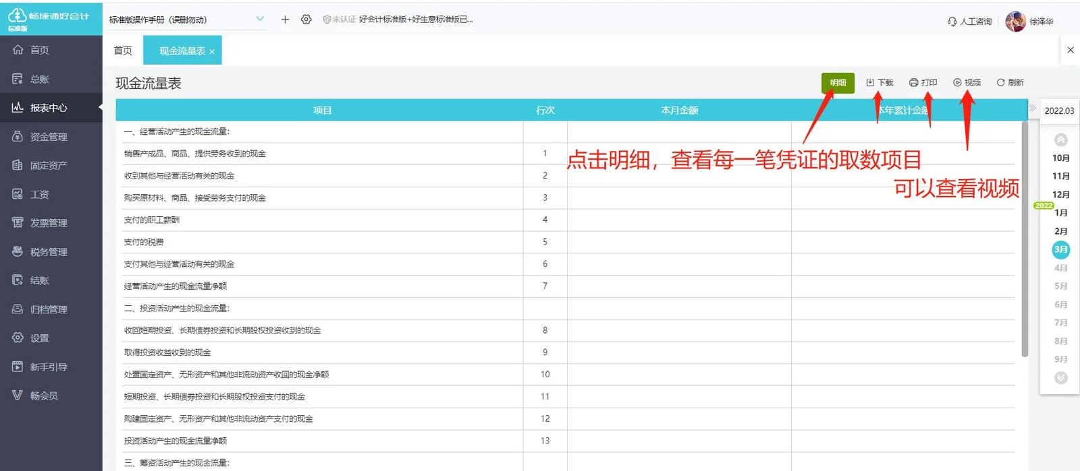The height and width of the screenshot is (471, 1080).
Task: Click 本月金额 cell for 支付的税费 row
Action: coord(679,242)
